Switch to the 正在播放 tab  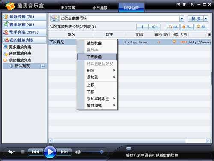pos(68,8)
